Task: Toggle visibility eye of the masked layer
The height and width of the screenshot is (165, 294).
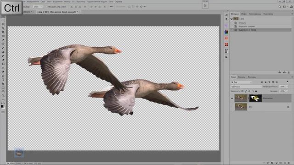Action: point(232,98)
